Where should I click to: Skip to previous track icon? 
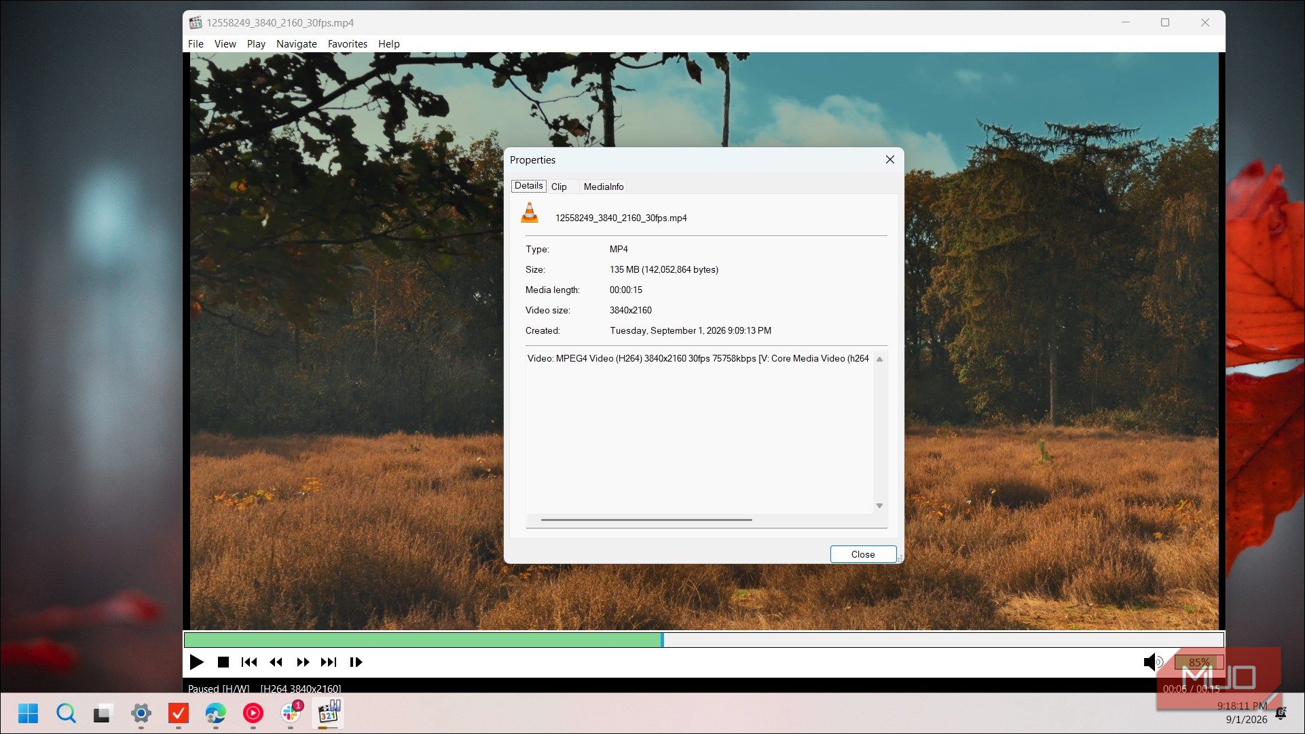pyautogui.click(x=249, y=662)
